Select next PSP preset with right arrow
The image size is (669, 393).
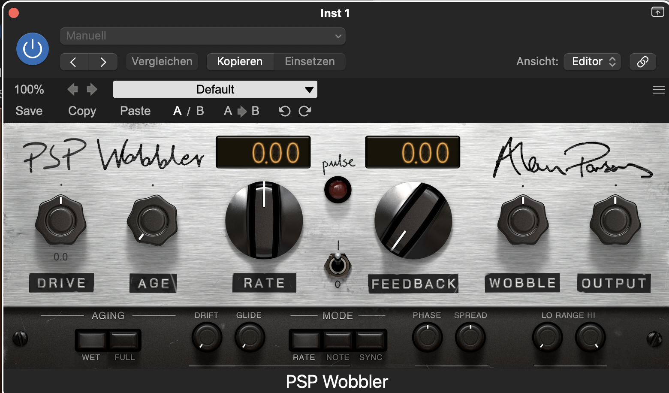[x=92, y=89]
